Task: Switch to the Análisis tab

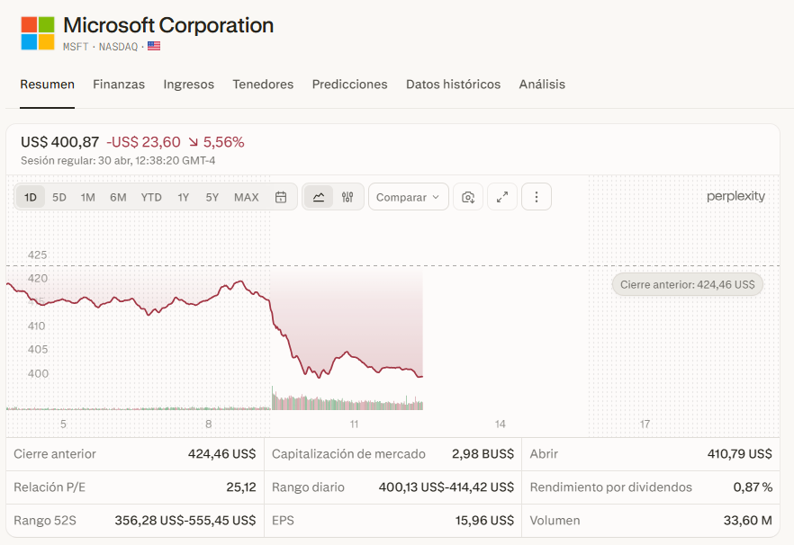Action: pyautogui.click(x=542, y=85)
